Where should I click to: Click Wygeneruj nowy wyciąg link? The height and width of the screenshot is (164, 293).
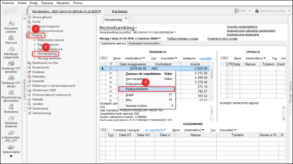(x=222, y=39)
